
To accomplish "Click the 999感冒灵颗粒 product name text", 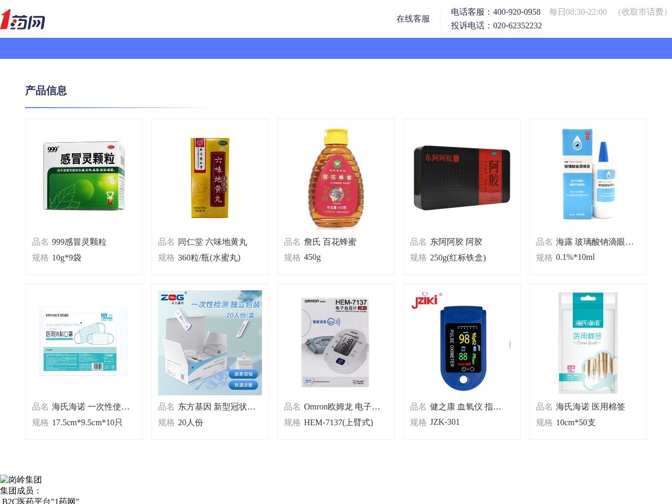I will (79, 242).
